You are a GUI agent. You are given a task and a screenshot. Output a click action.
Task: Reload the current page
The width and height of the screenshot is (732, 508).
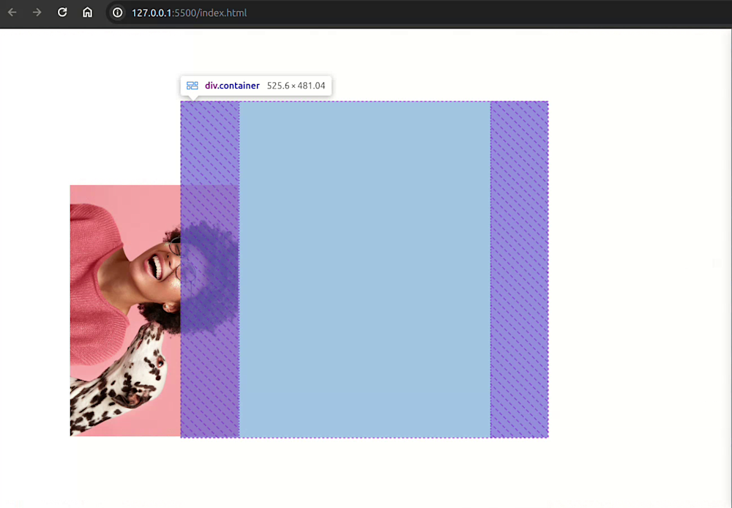point(62,12)
